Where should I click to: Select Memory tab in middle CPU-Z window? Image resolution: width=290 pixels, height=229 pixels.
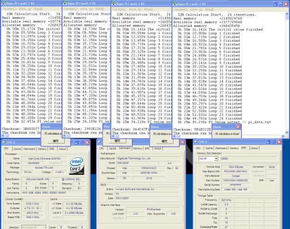click(x=137, y=148)
